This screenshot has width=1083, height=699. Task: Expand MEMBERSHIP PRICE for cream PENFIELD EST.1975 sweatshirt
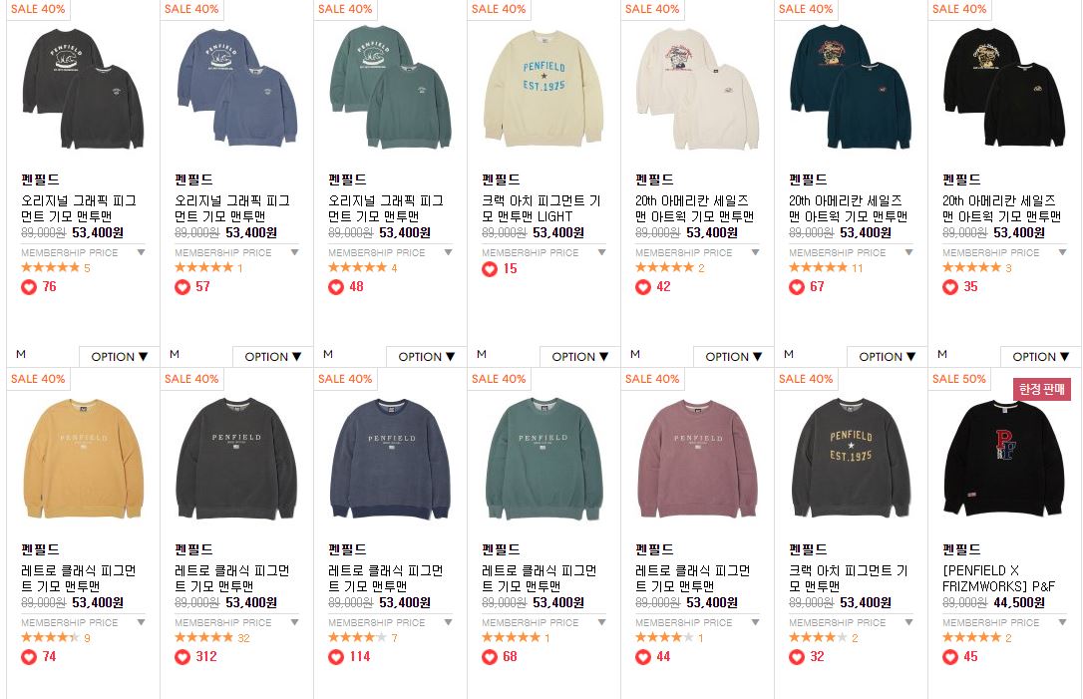[x=543, y=253]
